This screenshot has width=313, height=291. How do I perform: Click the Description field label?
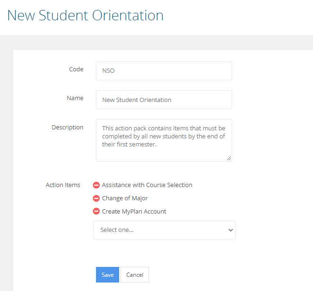68,127
